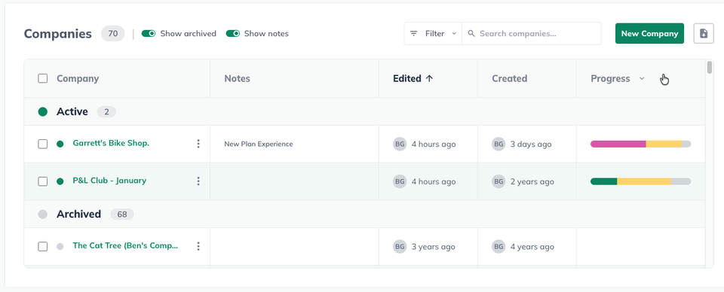Open P&L Club - January company link
The height and width of the screenshot is (292, 724).
(109, 181)
